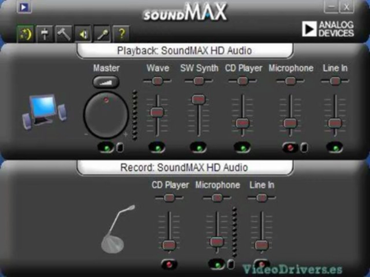370x277 pixels.
Task: Toggle SW Synth mute LED
Action: click(198, 148)
